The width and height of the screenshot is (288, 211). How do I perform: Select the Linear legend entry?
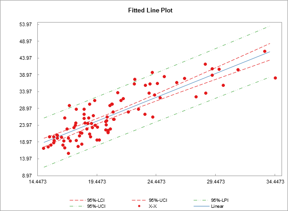point(208,206)
